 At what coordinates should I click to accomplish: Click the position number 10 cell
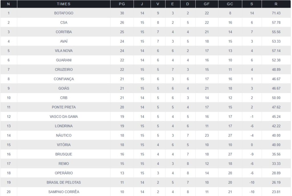(x=8, y=98)
